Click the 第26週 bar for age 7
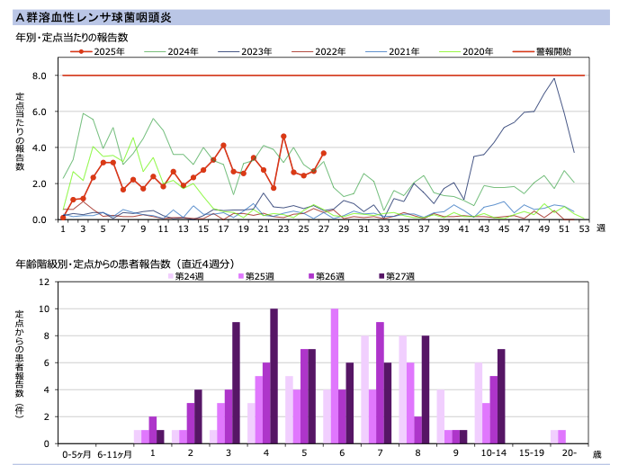 point(381,383)
